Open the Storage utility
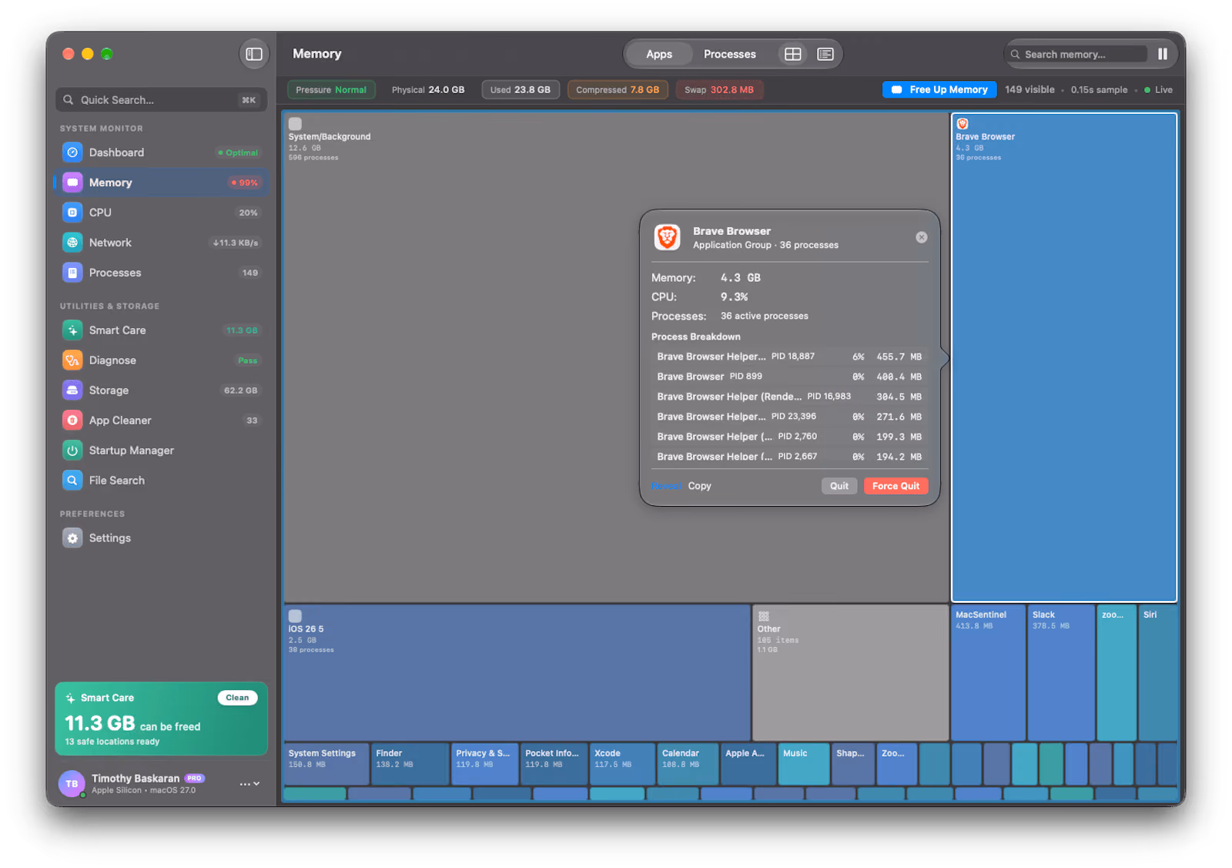Image resolution: width=1232 pixels, height=868 pixels. click(x=161, y=390)
